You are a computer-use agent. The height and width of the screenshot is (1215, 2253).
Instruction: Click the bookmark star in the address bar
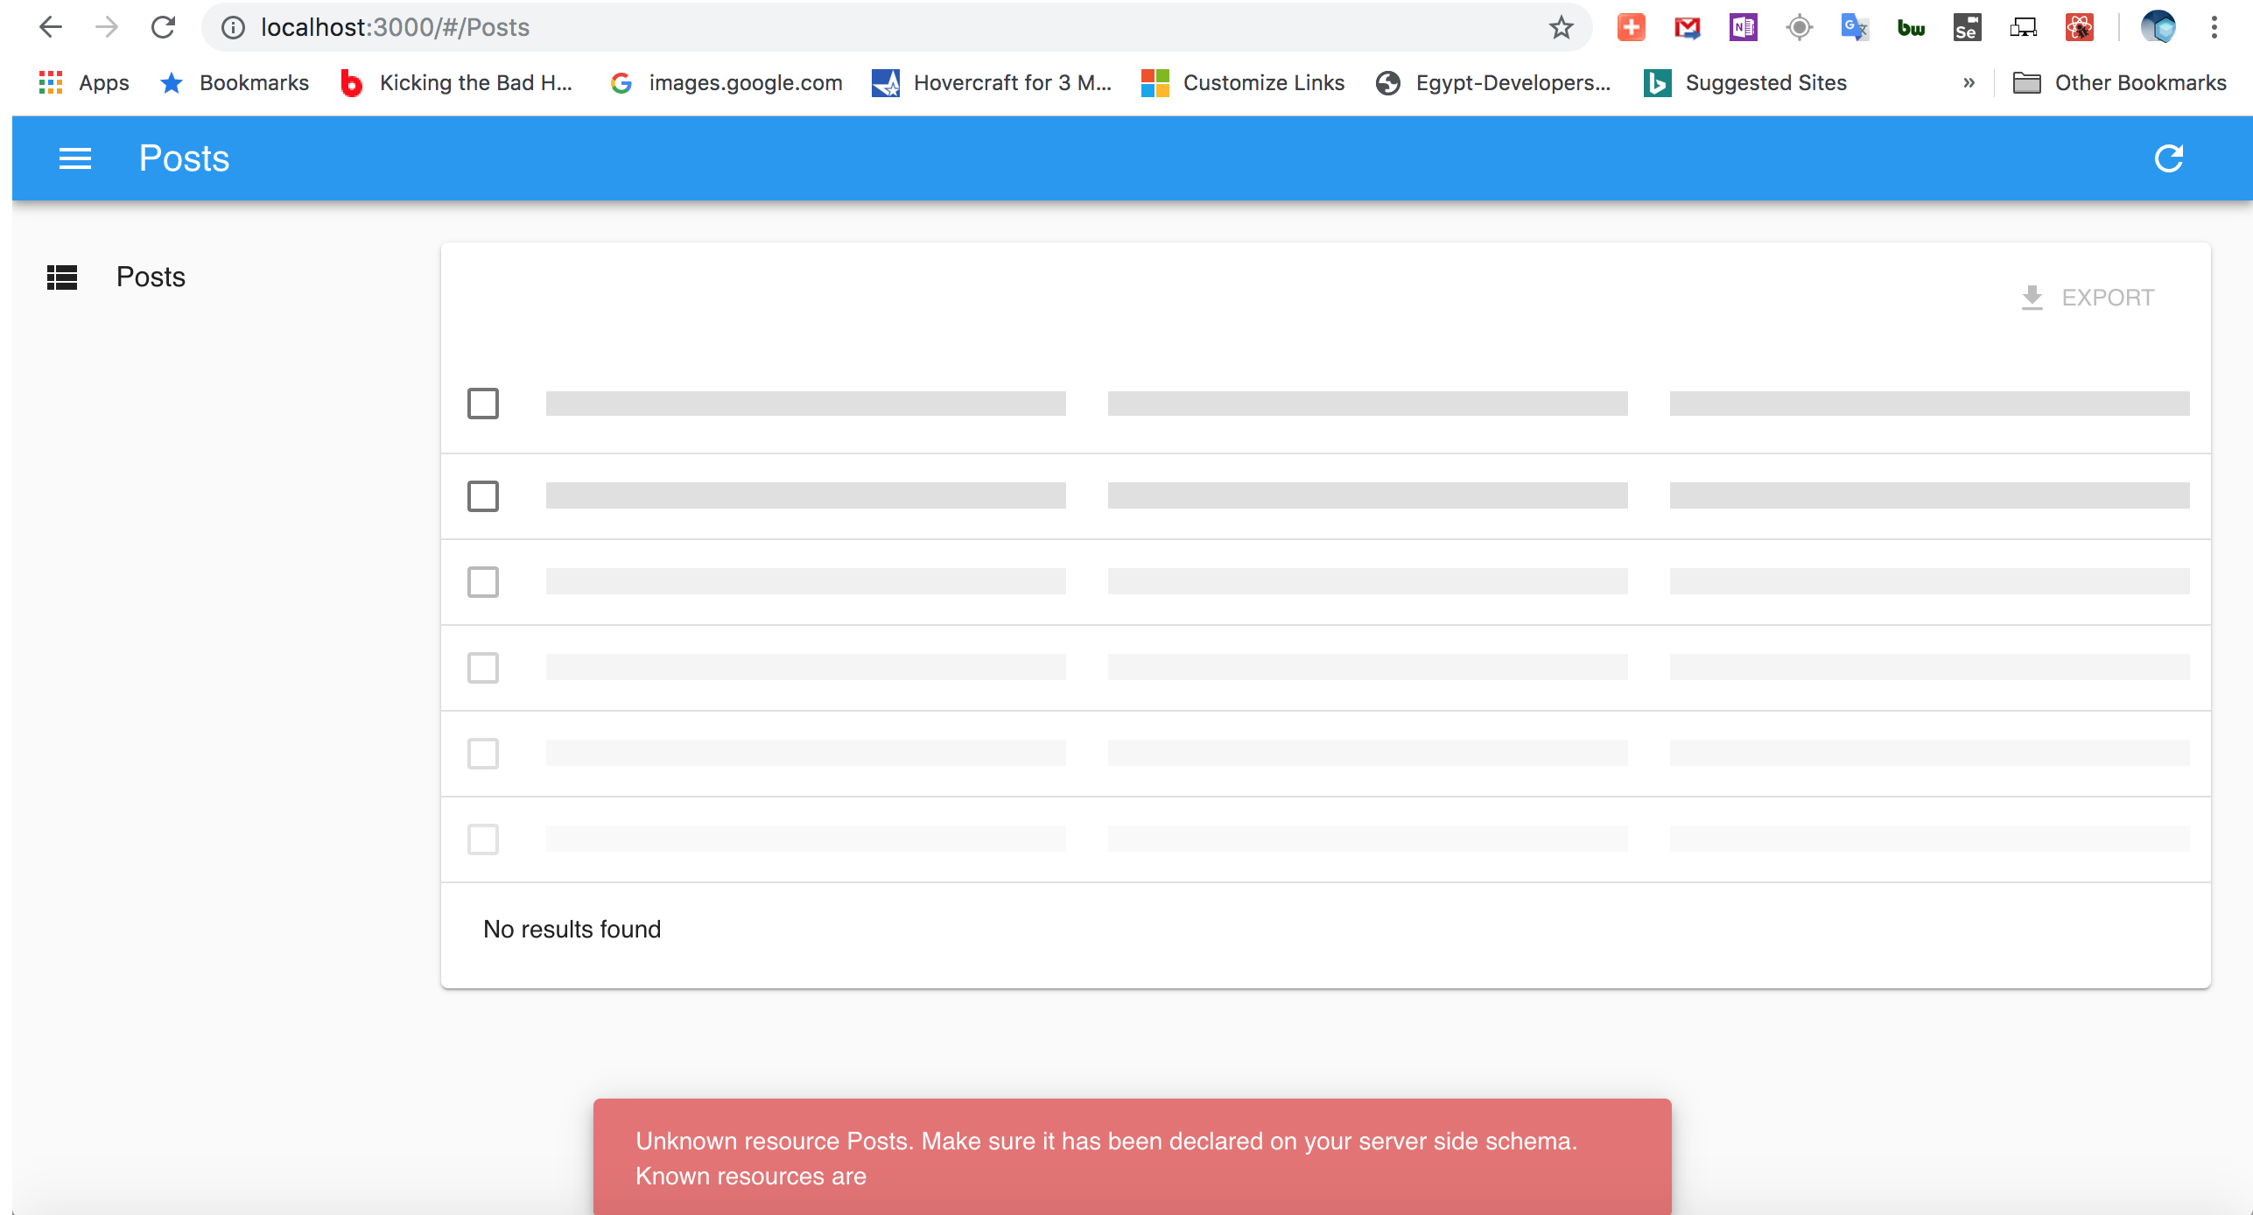coord(1561,27)
